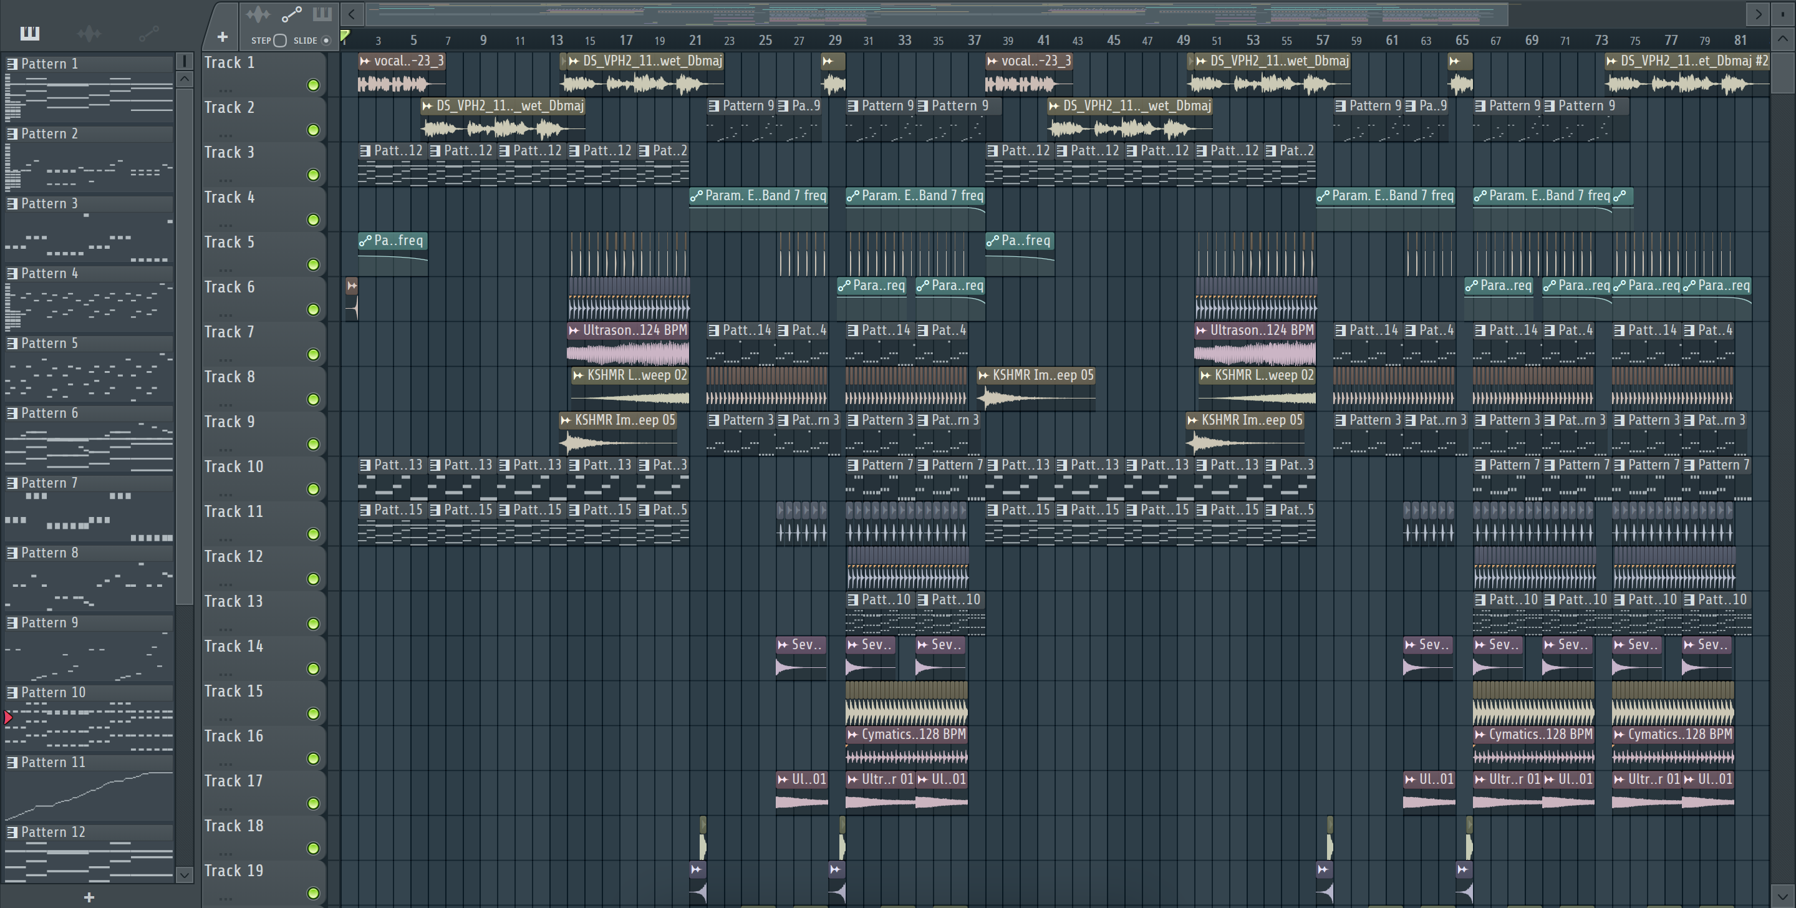
Task: Click bar 41 on the timeline ruler
Action: point(1043,40)
